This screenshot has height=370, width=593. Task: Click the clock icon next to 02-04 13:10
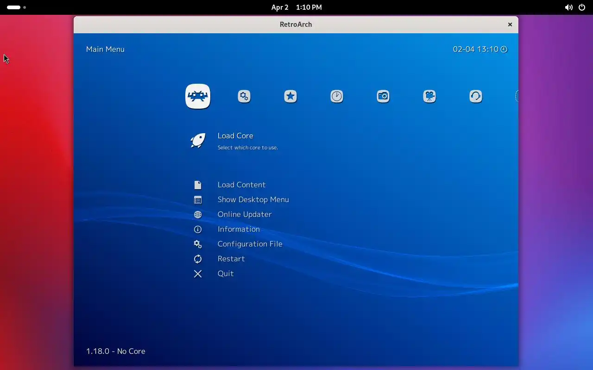(x=504, y=49)
